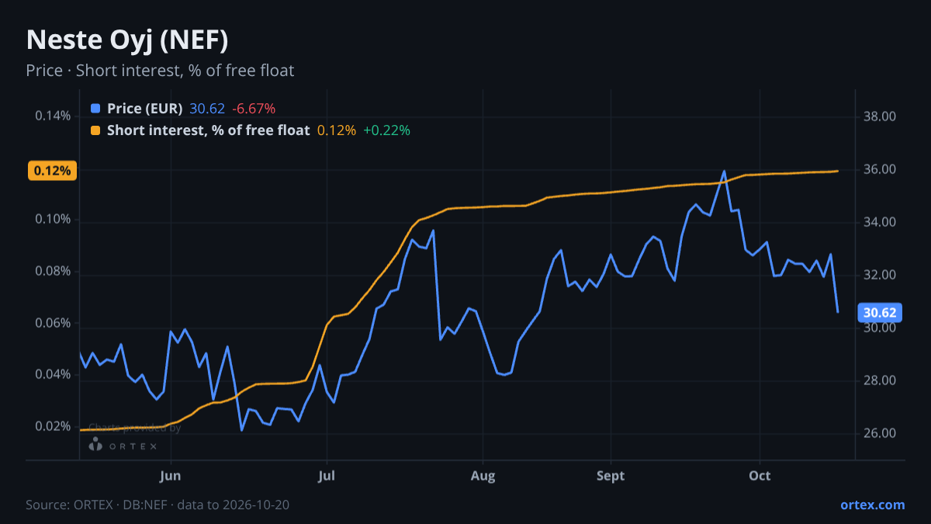The width and height of the screenshot is (931, 524).
Task: Click the Aug x-axis label
Action: (x=483, y=476)
